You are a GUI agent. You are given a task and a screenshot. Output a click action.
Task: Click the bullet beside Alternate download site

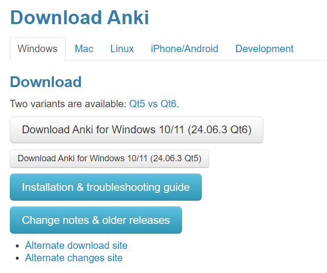point(17,246)
